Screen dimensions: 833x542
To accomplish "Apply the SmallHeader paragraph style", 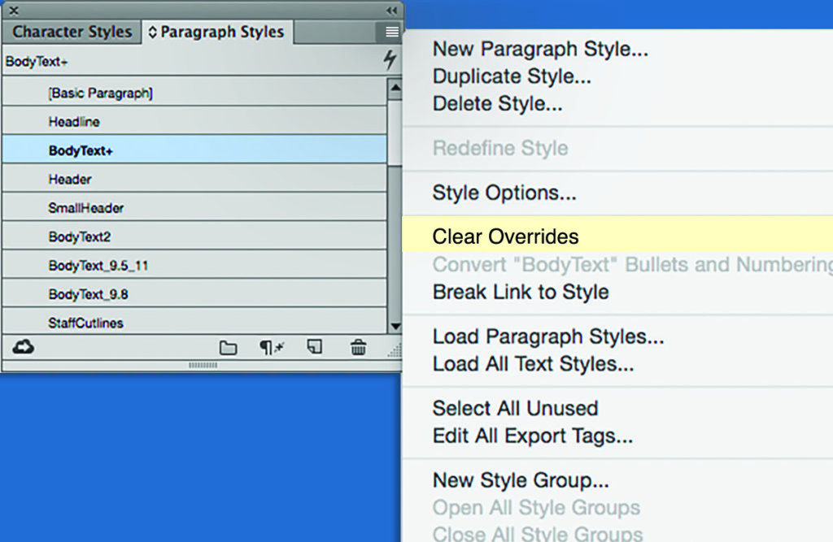I will point(194,207).
